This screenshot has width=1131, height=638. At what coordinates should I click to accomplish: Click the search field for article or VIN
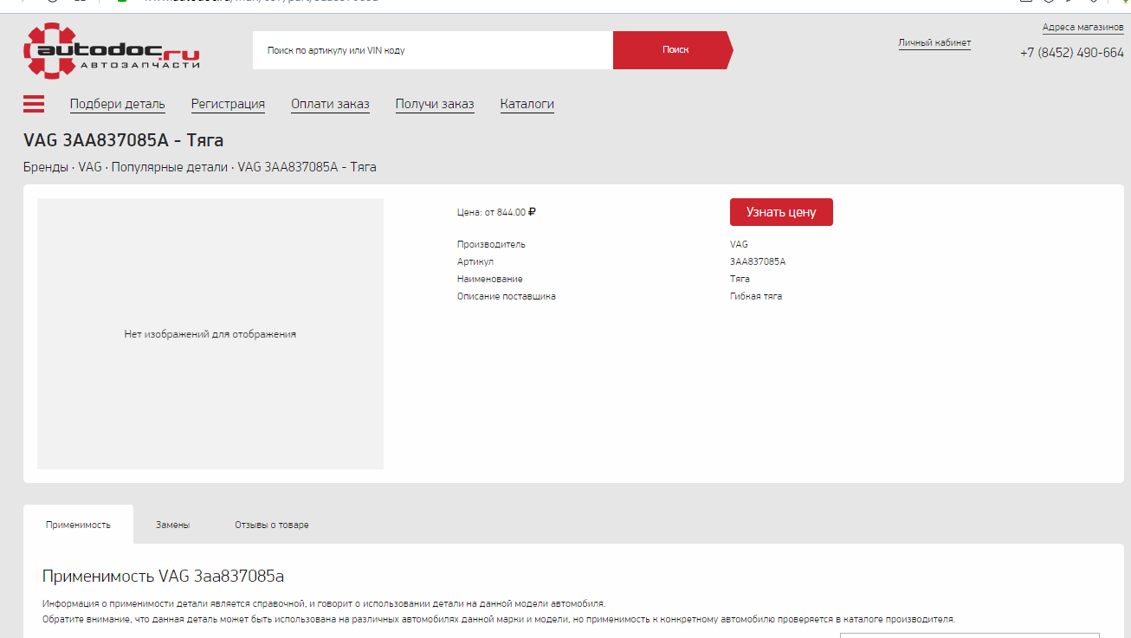click(432, 50)
